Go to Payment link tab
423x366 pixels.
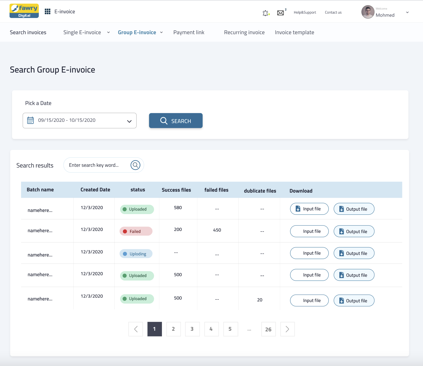[189, 32]
